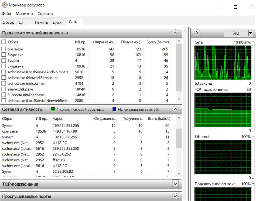
Task: Click the Вид button in graphs pane
Action: point(236,33)
